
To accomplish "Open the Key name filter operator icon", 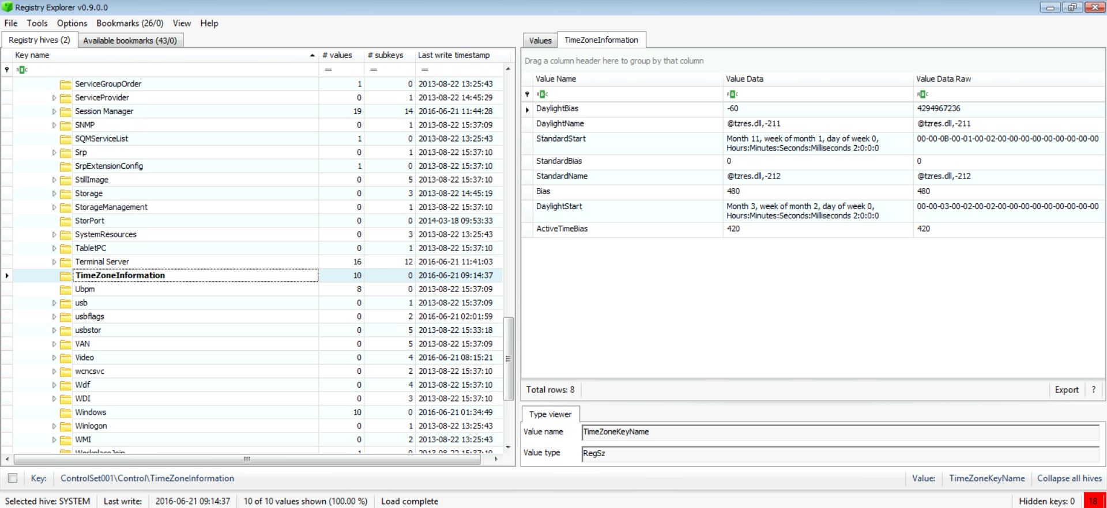I will pos(22,70).
